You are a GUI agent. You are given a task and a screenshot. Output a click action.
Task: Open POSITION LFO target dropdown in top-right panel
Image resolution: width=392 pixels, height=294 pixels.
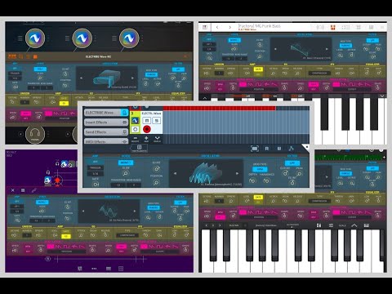tap(258, 89)
